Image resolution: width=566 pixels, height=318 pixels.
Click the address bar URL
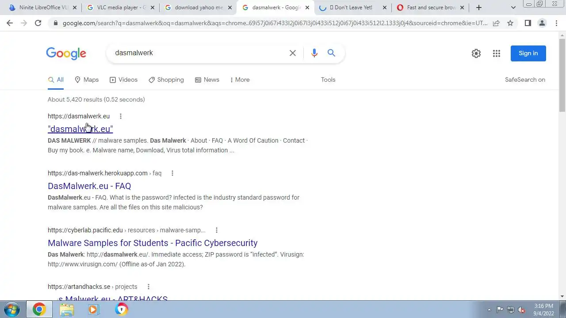[275, 23]
